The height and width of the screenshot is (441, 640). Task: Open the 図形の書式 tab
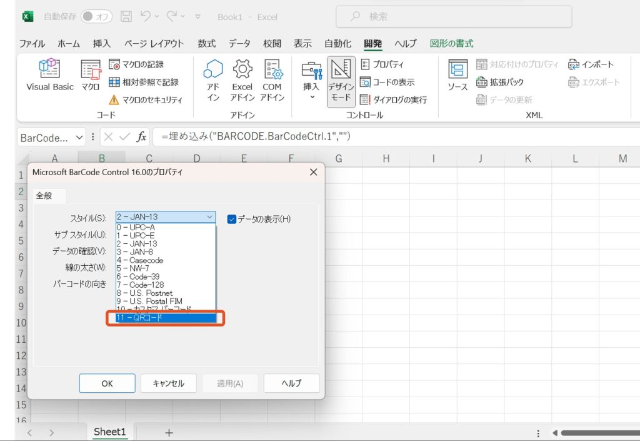coord(451,43)
